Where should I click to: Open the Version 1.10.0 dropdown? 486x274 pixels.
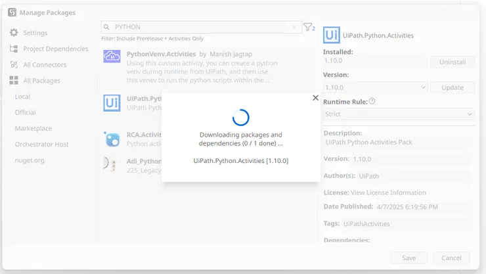(376, 87)
